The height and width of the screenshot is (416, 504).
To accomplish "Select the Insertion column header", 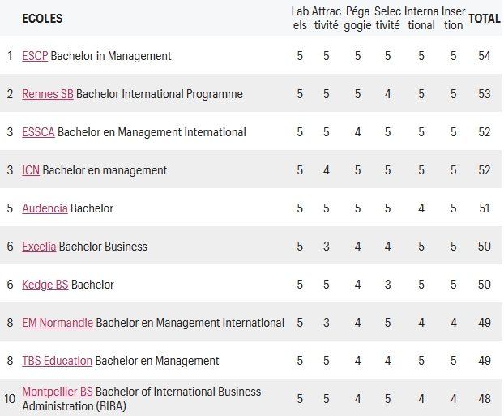I will pos(453,19).
